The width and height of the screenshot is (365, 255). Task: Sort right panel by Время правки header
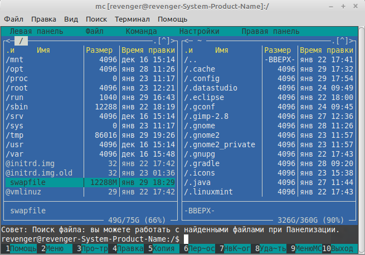(327, 50)
